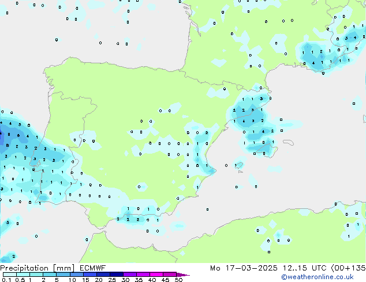Viewport: 366px width, 282px height.
Task: Click the '15' legend scale label
Action: 85,280
